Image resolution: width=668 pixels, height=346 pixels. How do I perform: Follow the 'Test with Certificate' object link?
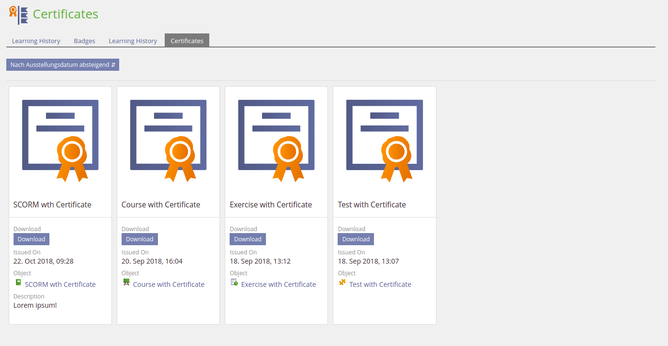(x=380, y=284)
